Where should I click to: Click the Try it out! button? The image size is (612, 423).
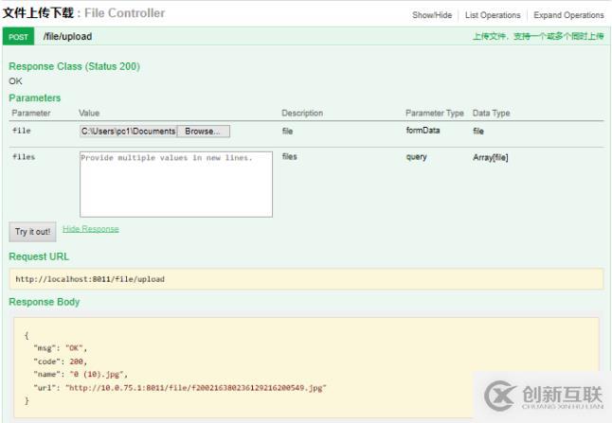[33, 232]
